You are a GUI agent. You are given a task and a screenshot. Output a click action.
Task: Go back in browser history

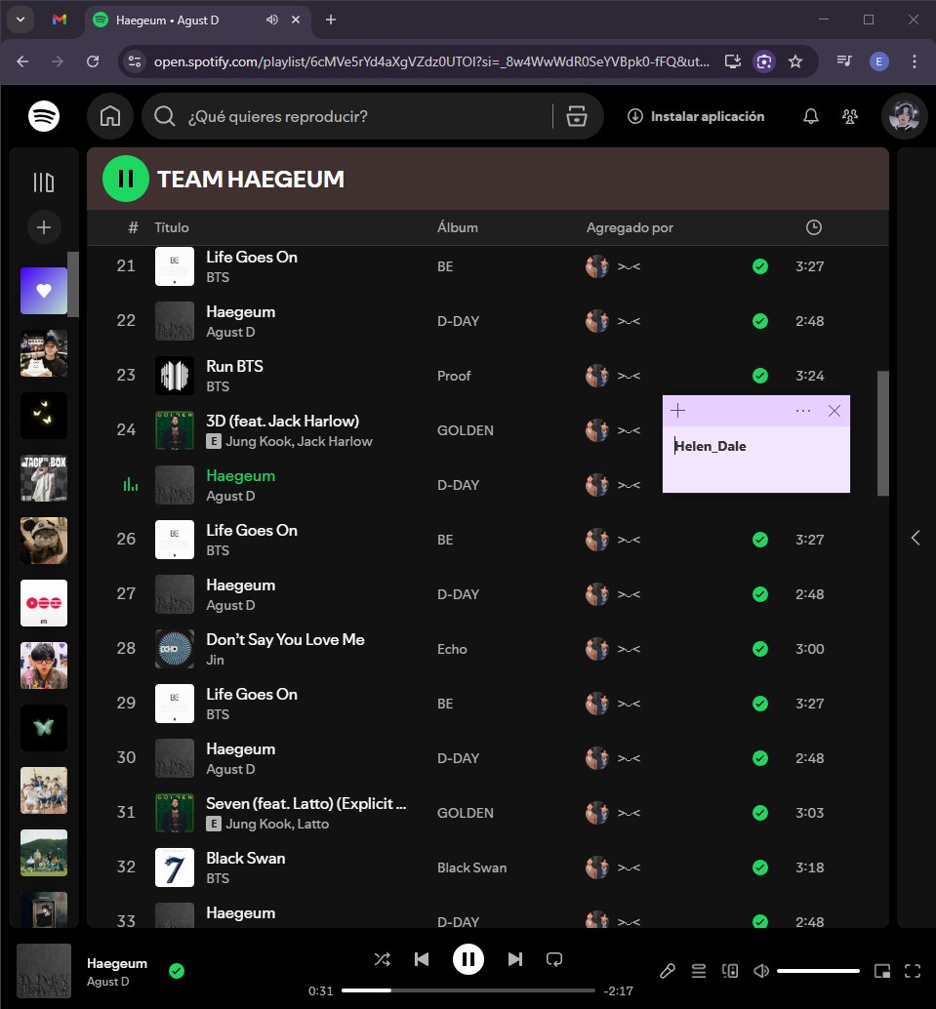click(22, 61)
